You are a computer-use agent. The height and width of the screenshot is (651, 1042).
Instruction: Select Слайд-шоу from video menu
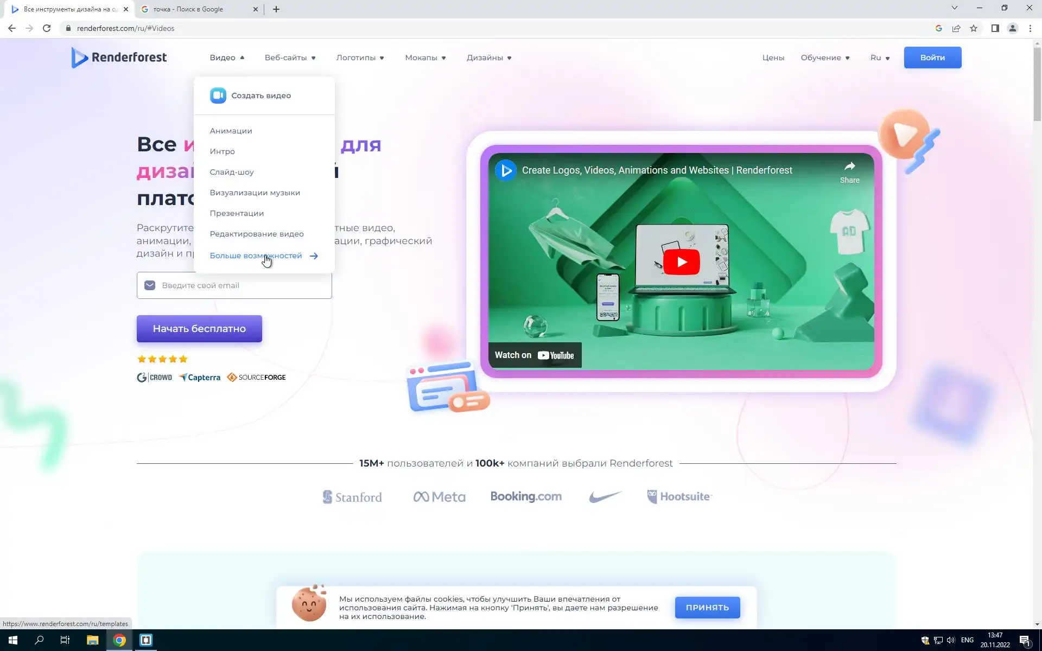tap(232, 172)
